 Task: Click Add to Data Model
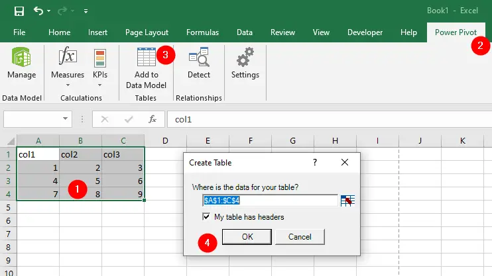(147, 68)
